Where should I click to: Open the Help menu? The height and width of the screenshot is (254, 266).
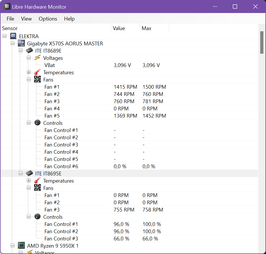69,18
